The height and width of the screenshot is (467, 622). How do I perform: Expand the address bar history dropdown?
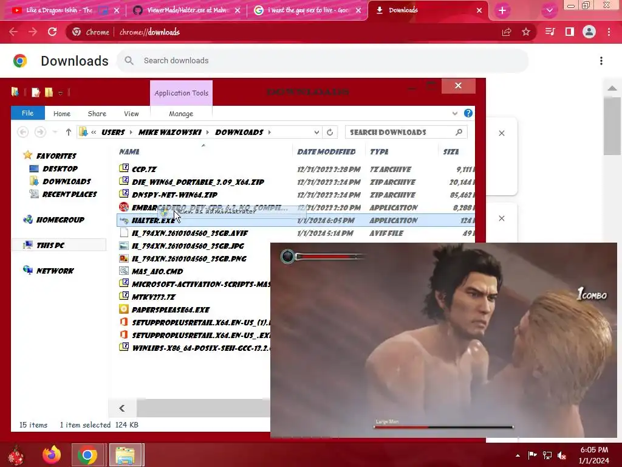316,132
